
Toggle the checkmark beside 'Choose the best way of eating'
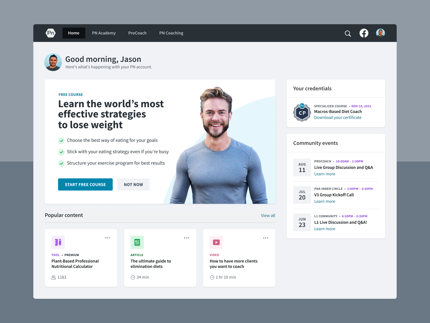(x=61, y=141)
